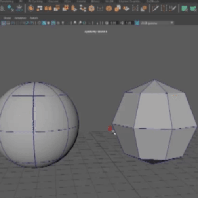The image size is (198, 198).
Task: Click the orange shape over white plane shelf icon
Action: (126, 8)
